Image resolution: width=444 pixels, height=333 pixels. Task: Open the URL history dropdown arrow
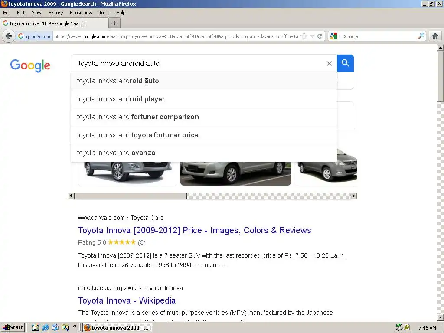312,36
